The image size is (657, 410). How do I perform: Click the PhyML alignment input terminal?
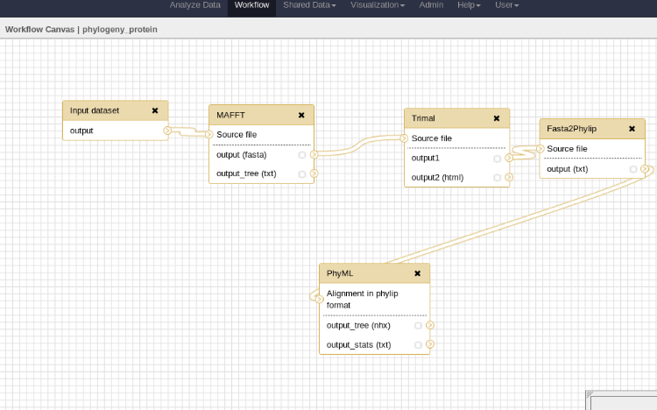pyautogui.click(x=319, y=299)
